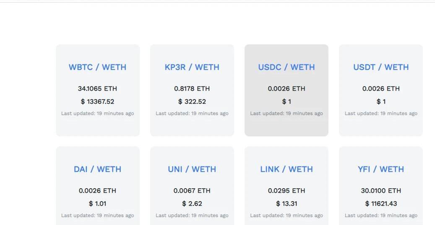Open the USDC / WETH pair link

click(x=287, y=67)
